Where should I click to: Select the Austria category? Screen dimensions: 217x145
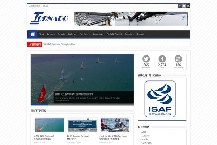pyautogui.click(x=145, y=139)
